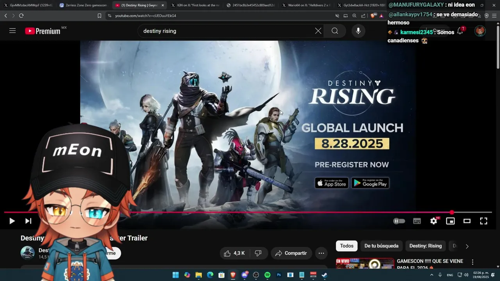Switch to the GyvMMzdacAMWqsF tab

coord(28,5)
